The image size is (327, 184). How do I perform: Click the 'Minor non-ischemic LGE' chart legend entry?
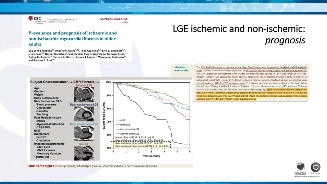(127, 129)
